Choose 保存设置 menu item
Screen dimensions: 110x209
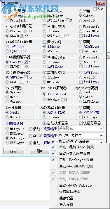click(x=79, y=198)
